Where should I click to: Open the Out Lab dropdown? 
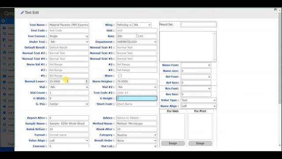pos(137,146)
